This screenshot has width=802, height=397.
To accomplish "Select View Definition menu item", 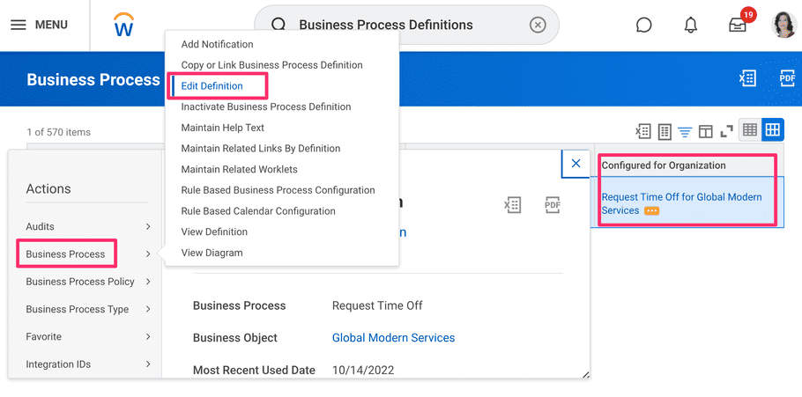I will (214, 232).
